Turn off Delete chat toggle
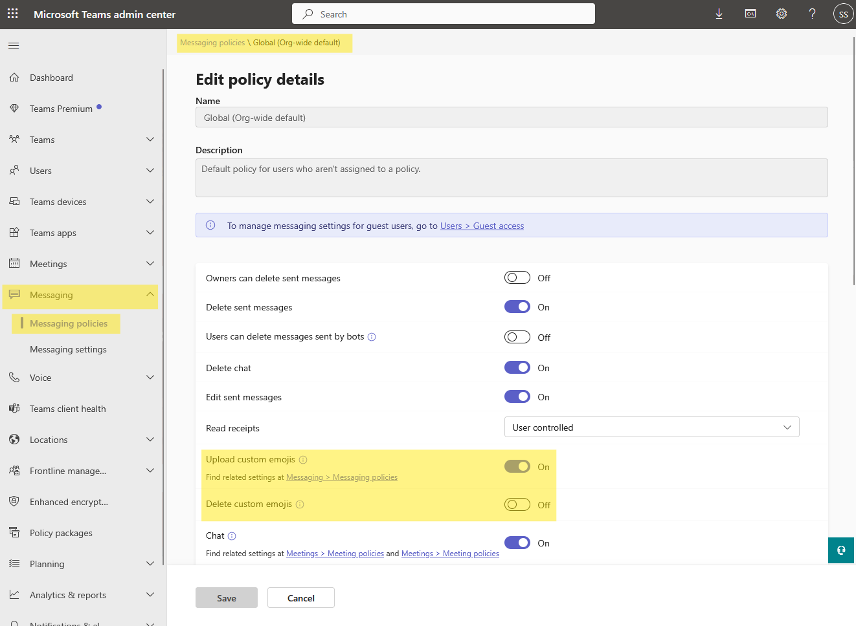856x626 pixels. tap(517, 368)
